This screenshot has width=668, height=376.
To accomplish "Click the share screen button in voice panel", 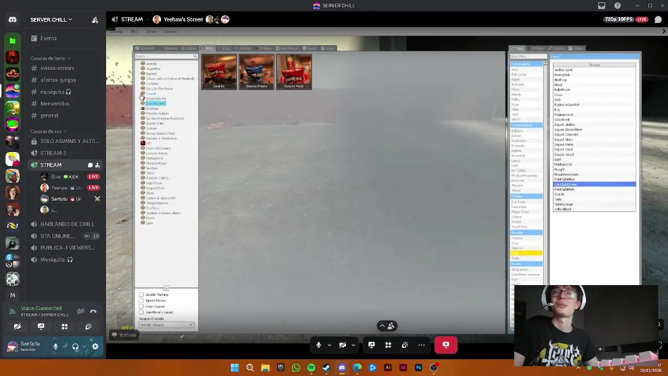I will (41, 326).
